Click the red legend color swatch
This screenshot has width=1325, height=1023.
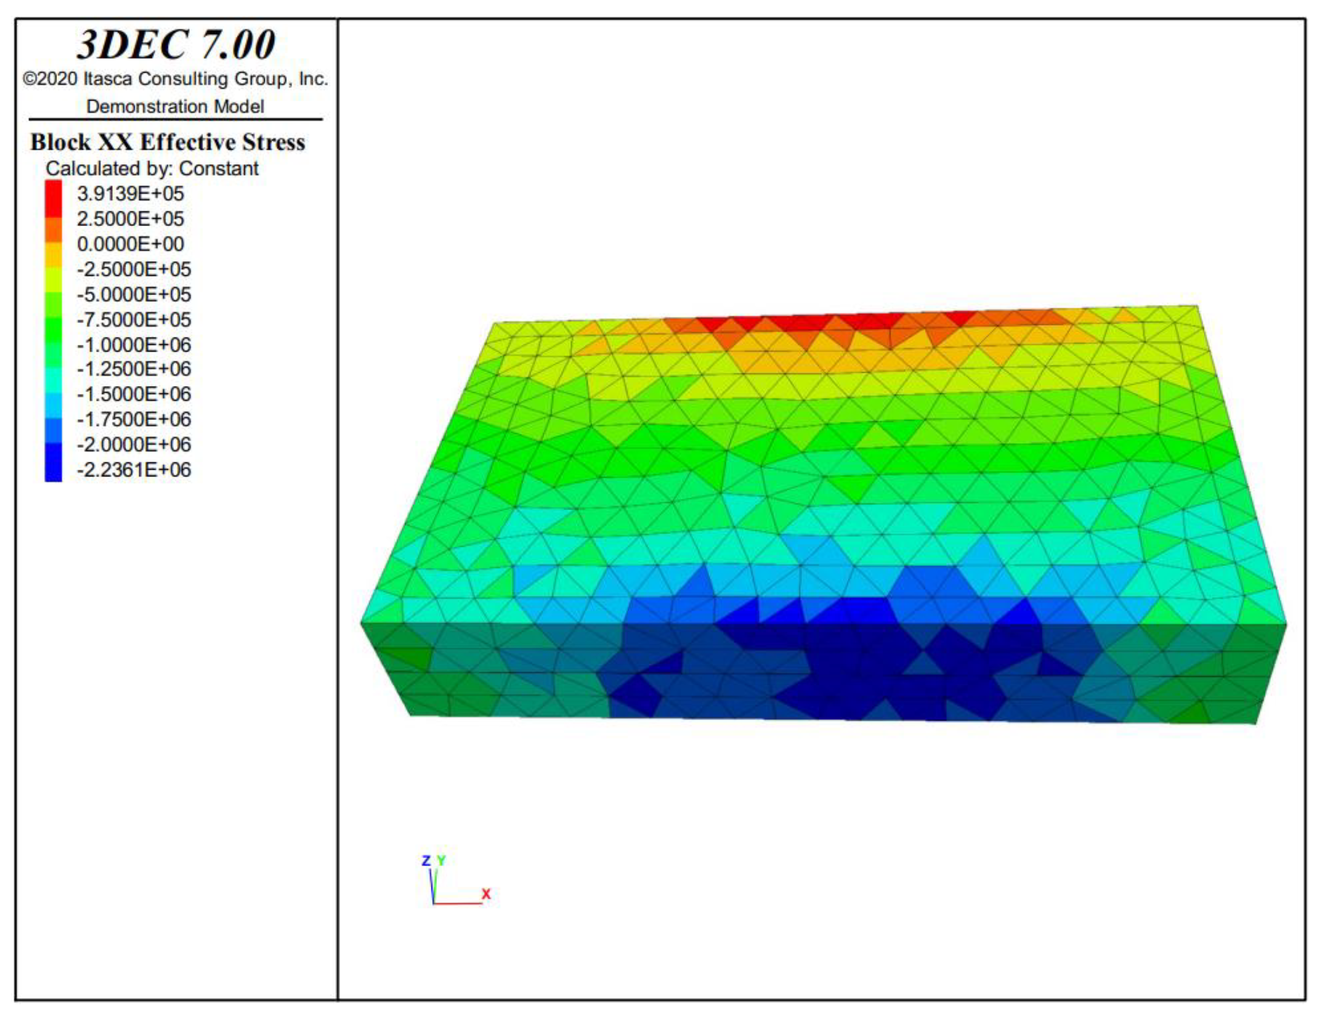pyautogui.click(x=53, y=198)
